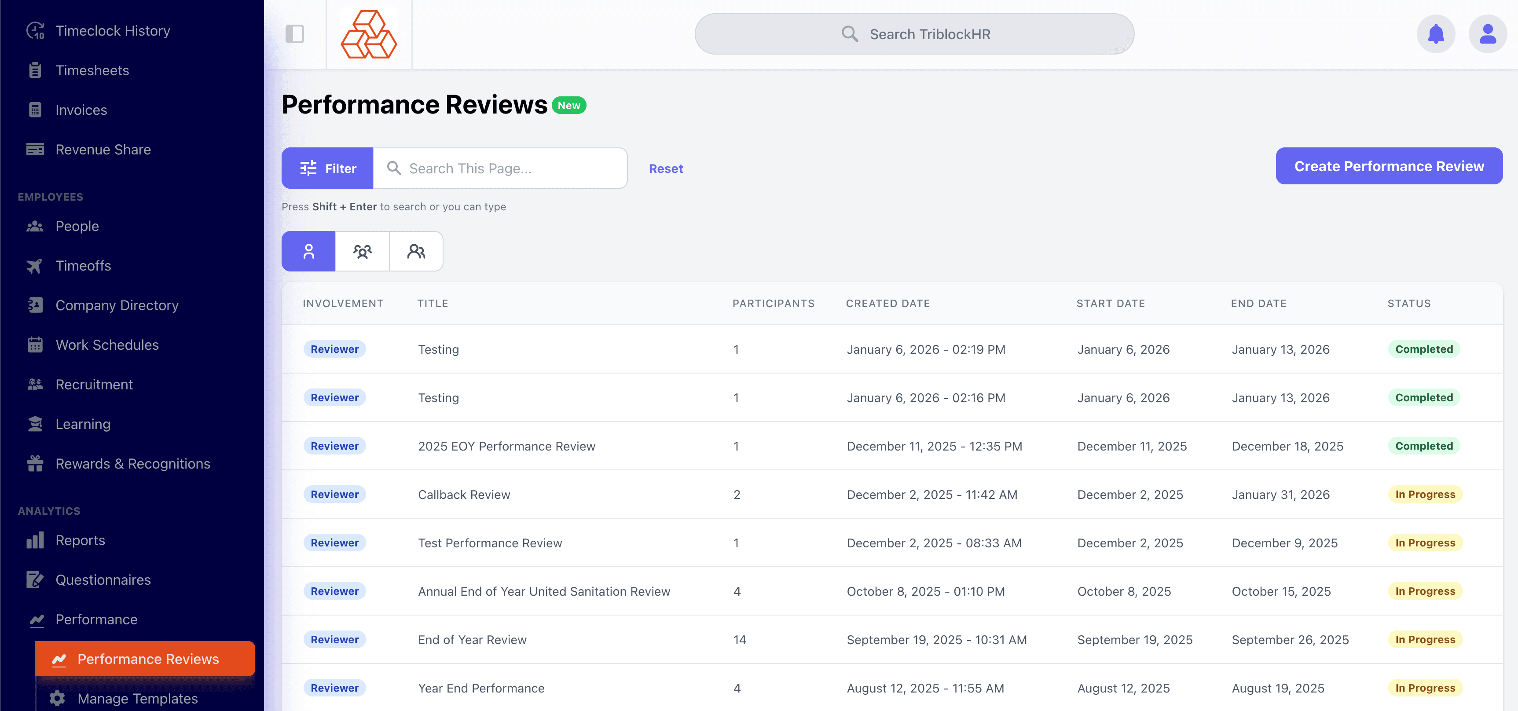Screen dimensions: 1518x711
Task: Click Create Performance Review button
Action: [1388, 166]
